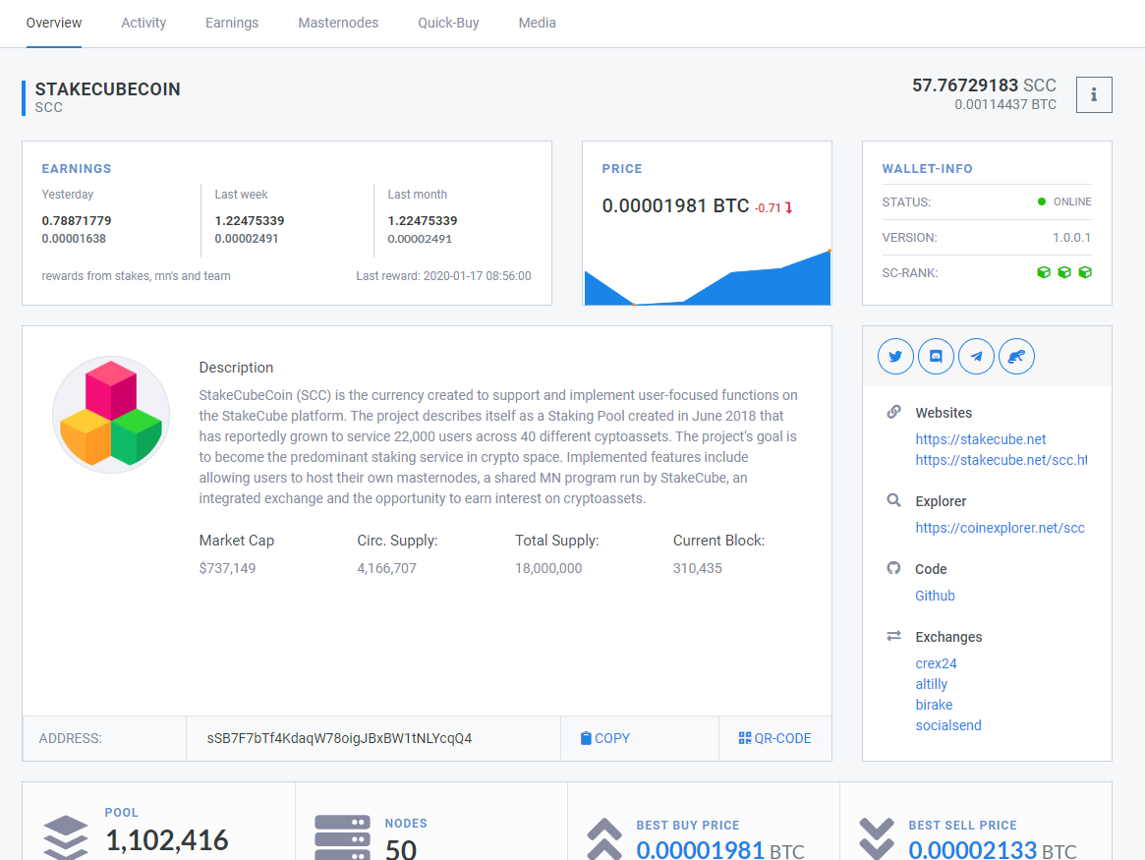
Task: Click the Last reward timestamp
Action: (x=444, y=276)
